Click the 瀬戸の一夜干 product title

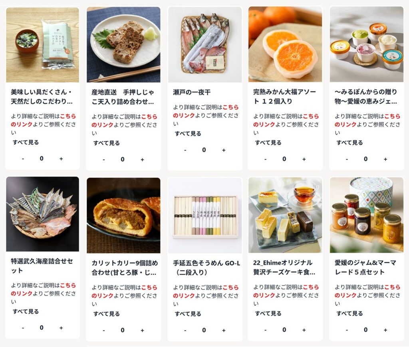[192, 92]
